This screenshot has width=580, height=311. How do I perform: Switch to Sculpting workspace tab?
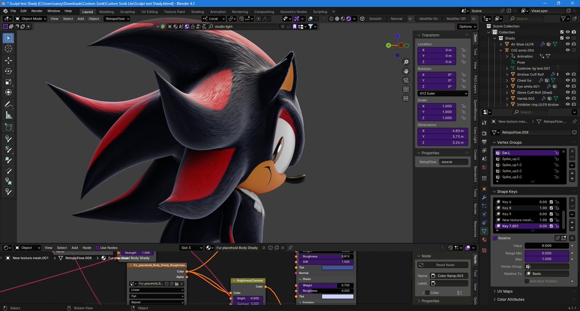coord(127,12)
